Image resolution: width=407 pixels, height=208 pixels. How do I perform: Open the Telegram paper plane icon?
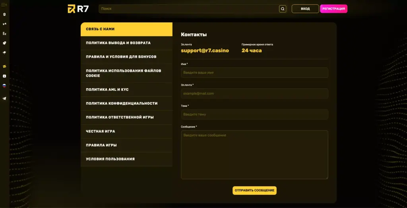click(x=4, y=98)
